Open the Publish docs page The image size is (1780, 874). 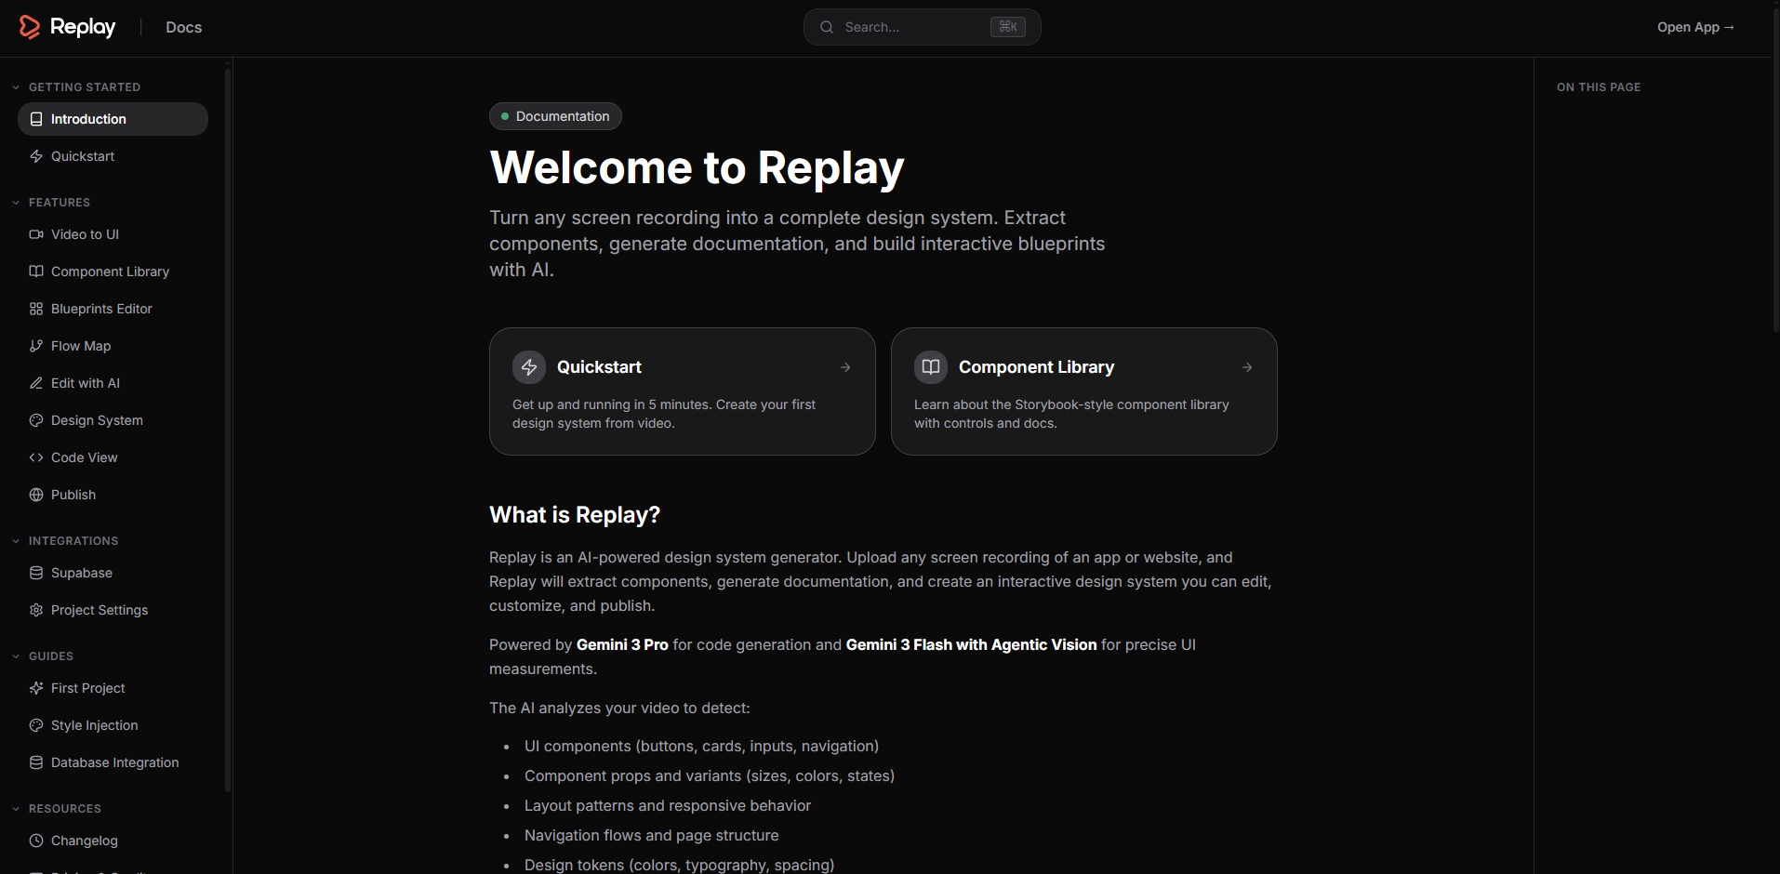(113, 495)
